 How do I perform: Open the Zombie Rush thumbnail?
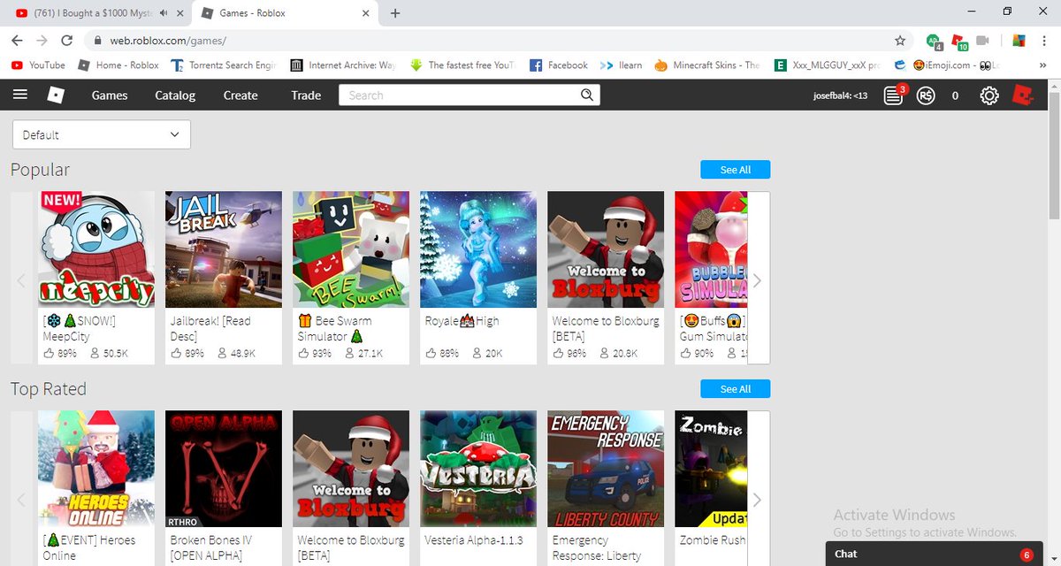711,469
